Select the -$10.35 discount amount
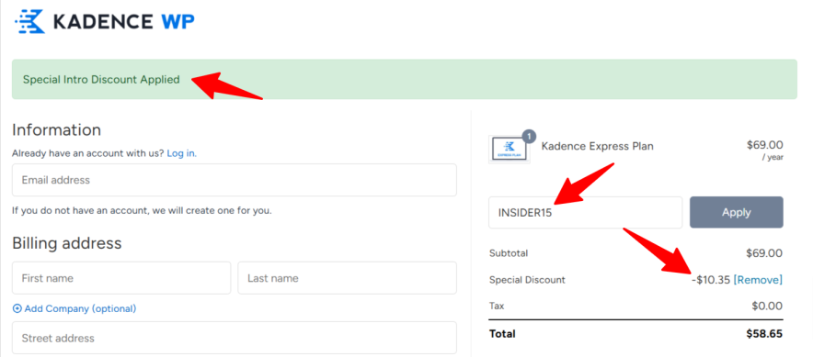Viewport: 813px width, 357px height. (711, 280)
